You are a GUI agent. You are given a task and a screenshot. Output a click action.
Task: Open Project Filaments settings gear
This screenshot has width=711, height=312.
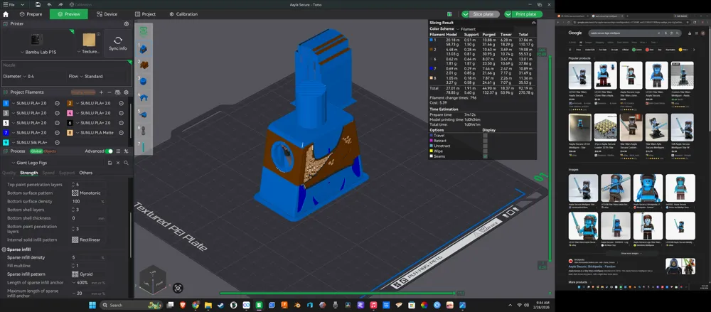tap(127, 92)
